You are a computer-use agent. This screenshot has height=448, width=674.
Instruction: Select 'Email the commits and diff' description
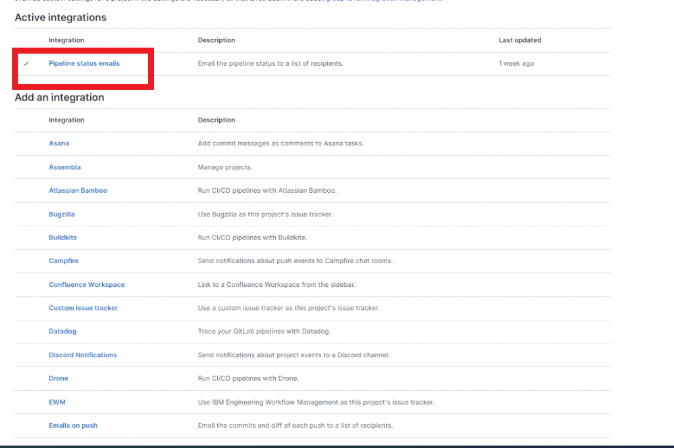coord(296,425)
